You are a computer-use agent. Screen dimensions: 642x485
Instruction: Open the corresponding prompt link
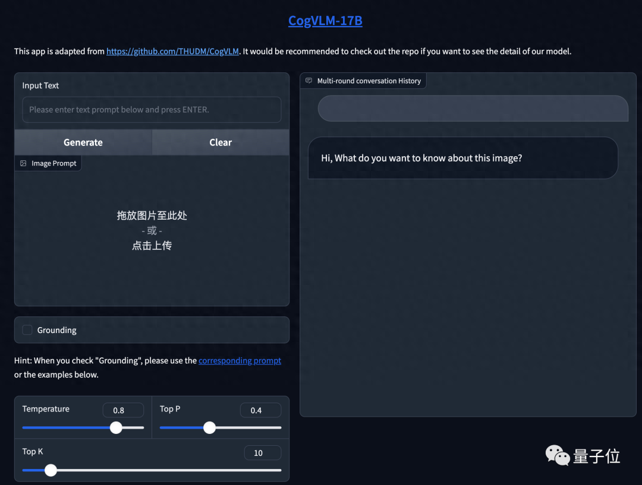(x=240, y=360)
